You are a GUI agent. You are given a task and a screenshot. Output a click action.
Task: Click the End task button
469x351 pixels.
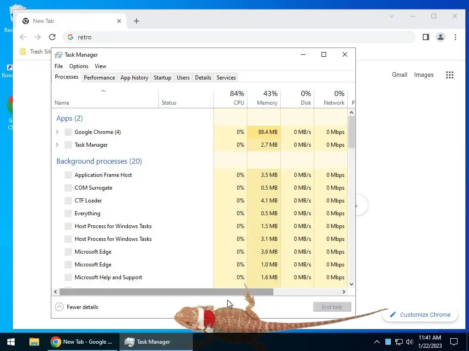click(x=332, y=307)
